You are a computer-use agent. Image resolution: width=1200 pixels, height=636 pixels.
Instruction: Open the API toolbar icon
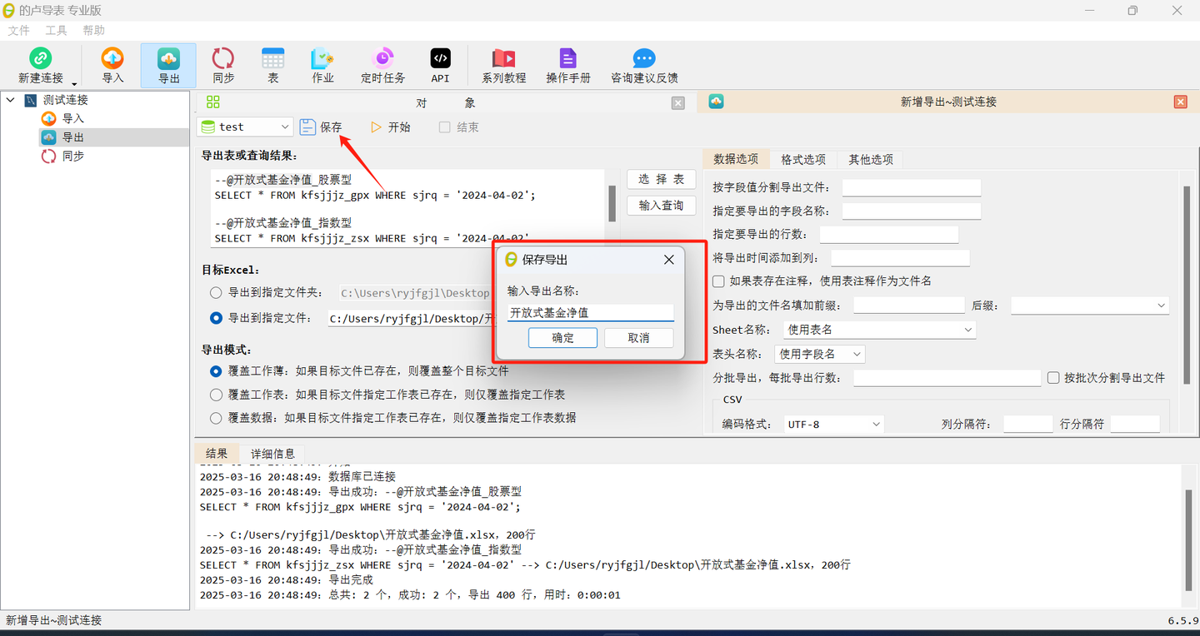[x=440, y=58]
